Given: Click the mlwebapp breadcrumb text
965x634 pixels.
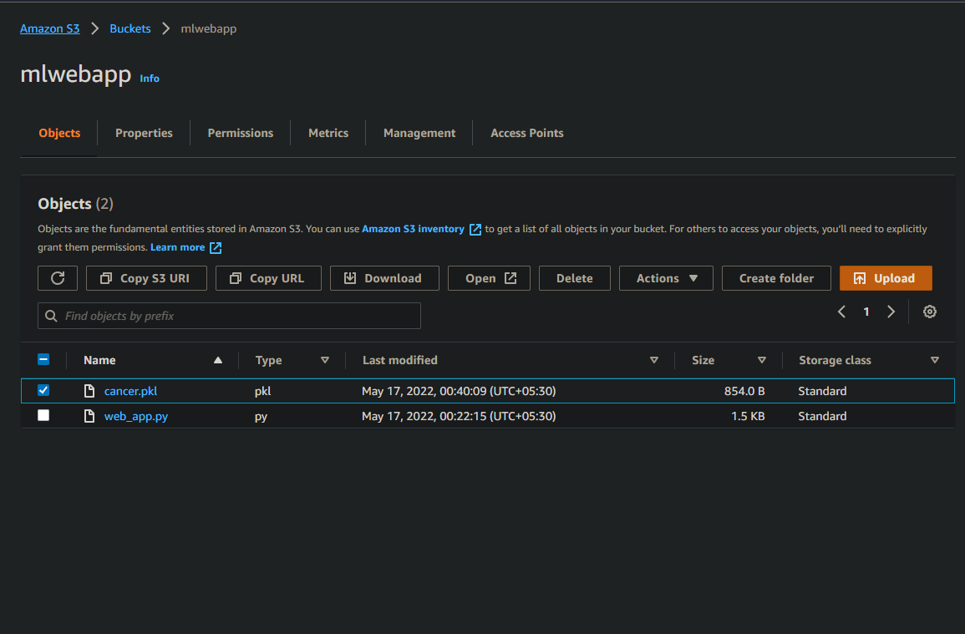Looking at the screenshot, I should pos(209,29).
